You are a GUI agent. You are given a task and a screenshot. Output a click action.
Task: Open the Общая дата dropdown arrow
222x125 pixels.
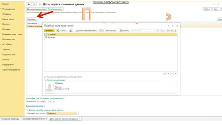[x=77, y=114]
